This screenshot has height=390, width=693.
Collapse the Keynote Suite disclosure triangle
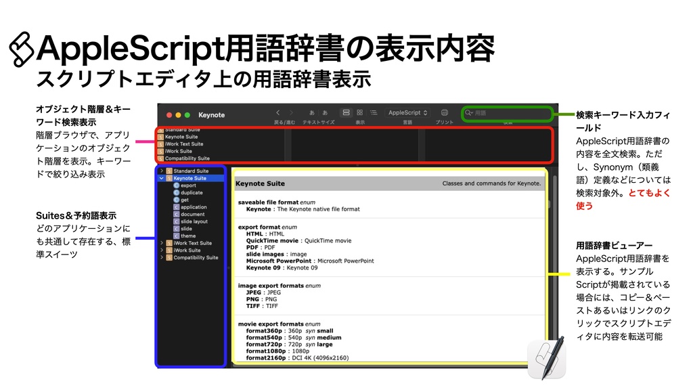coord(161,177)
